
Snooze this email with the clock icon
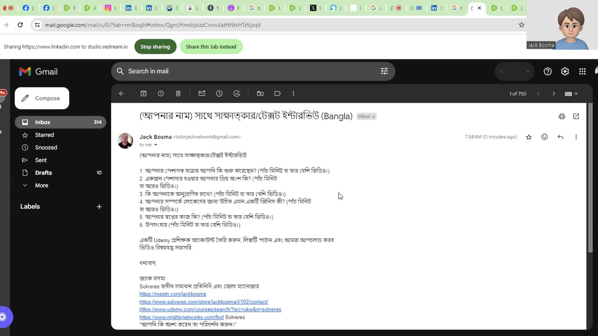point(219,94)
